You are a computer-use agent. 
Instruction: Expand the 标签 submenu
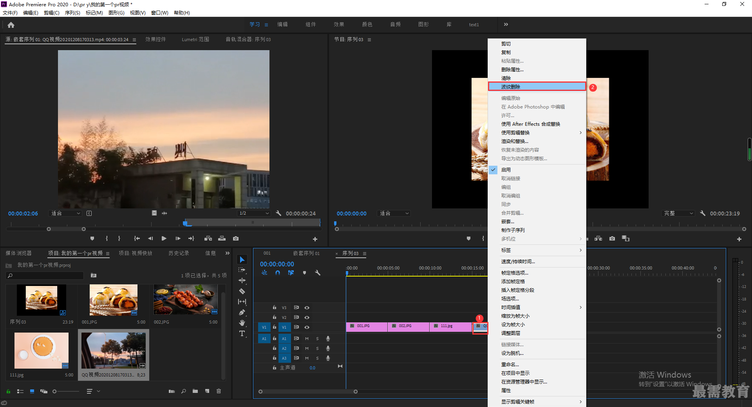coord(537,250)
